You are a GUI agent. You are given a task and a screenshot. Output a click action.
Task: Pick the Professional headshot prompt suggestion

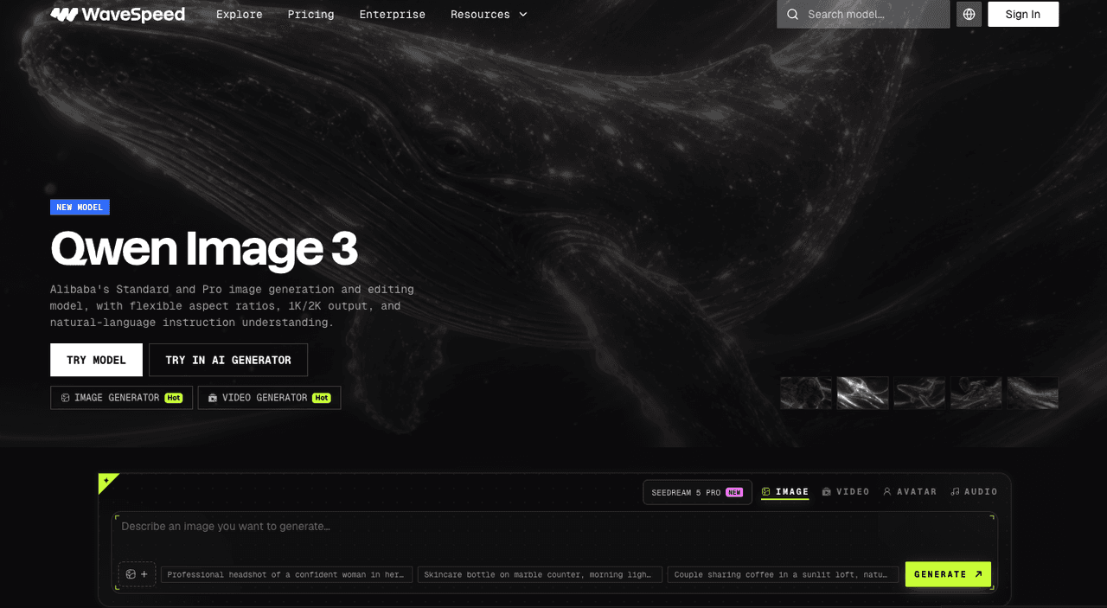(286, 574)
